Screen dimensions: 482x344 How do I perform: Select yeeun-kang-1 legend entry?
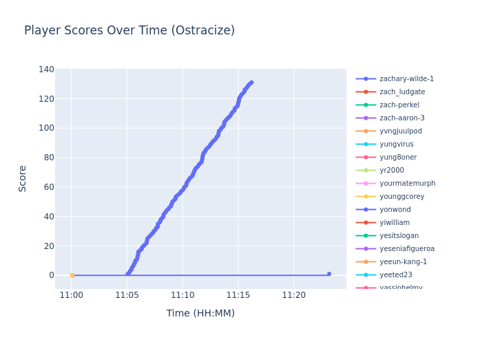403,262
